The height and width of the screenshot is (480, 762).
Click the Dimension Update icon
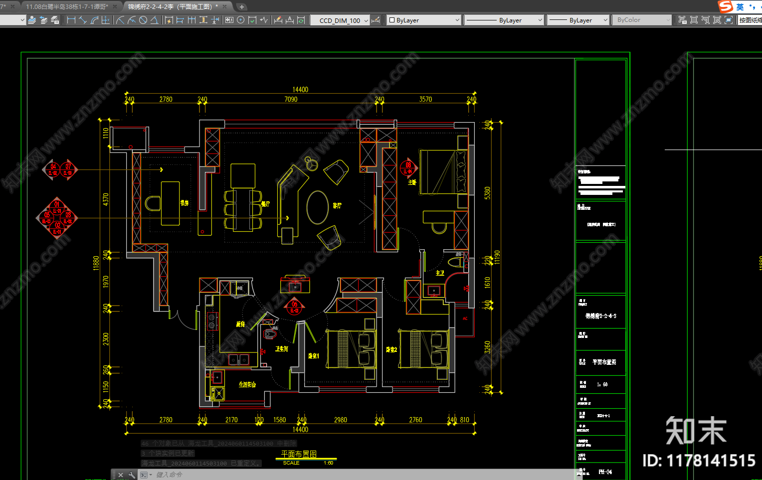[x=301, y=20]
